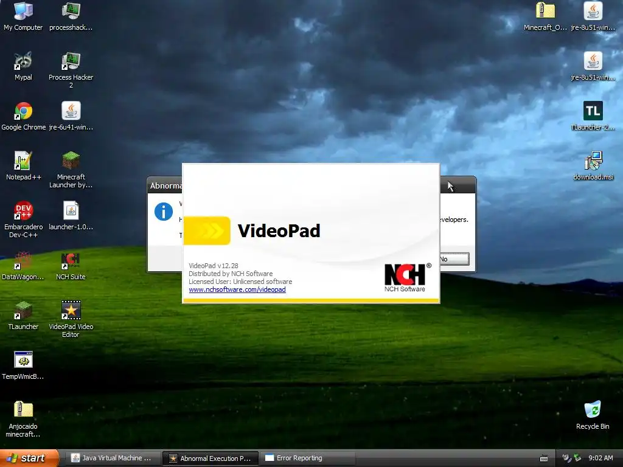The width and height of the screenshot is (623, 467).
Task: Open NCH Suite desktop shortcut
Action: [71, 266]
